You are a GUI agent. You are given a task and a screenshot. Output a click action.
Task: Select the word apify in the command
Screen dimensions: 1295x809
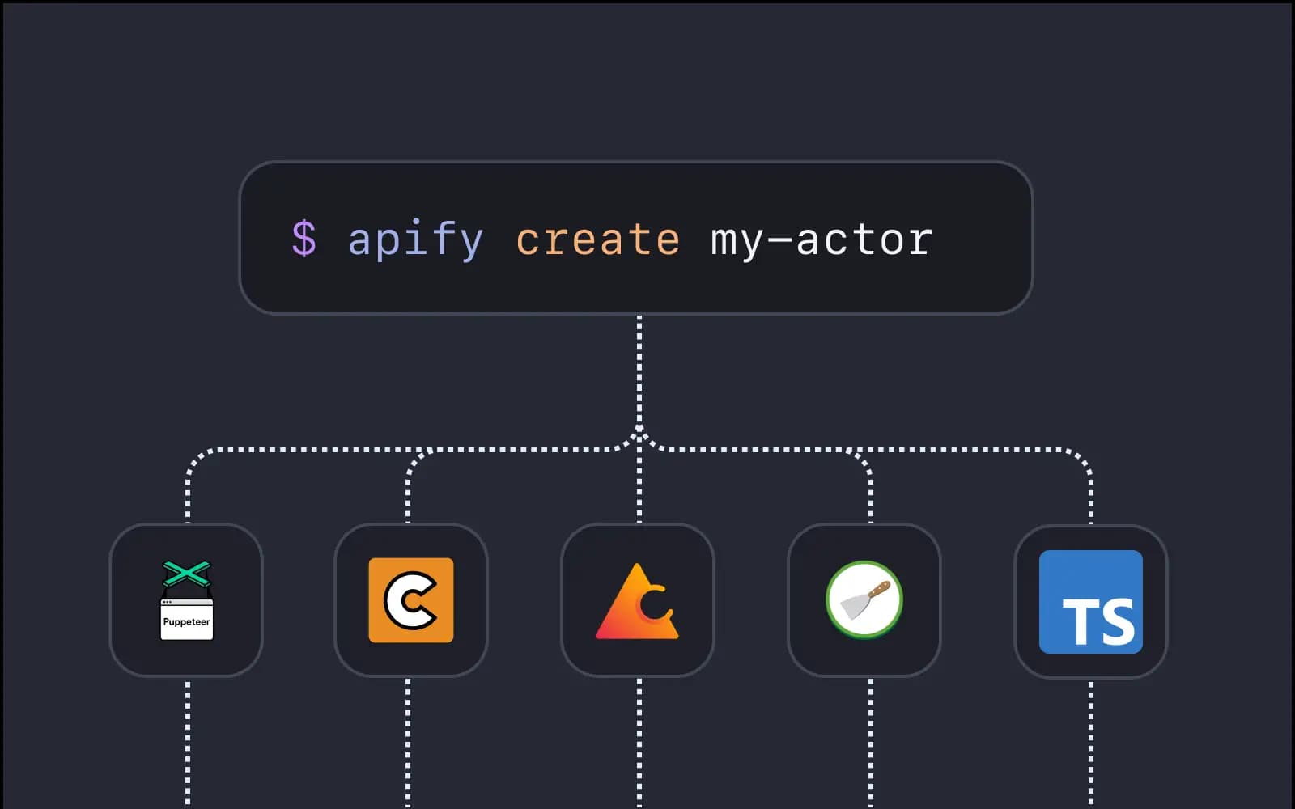414,237
